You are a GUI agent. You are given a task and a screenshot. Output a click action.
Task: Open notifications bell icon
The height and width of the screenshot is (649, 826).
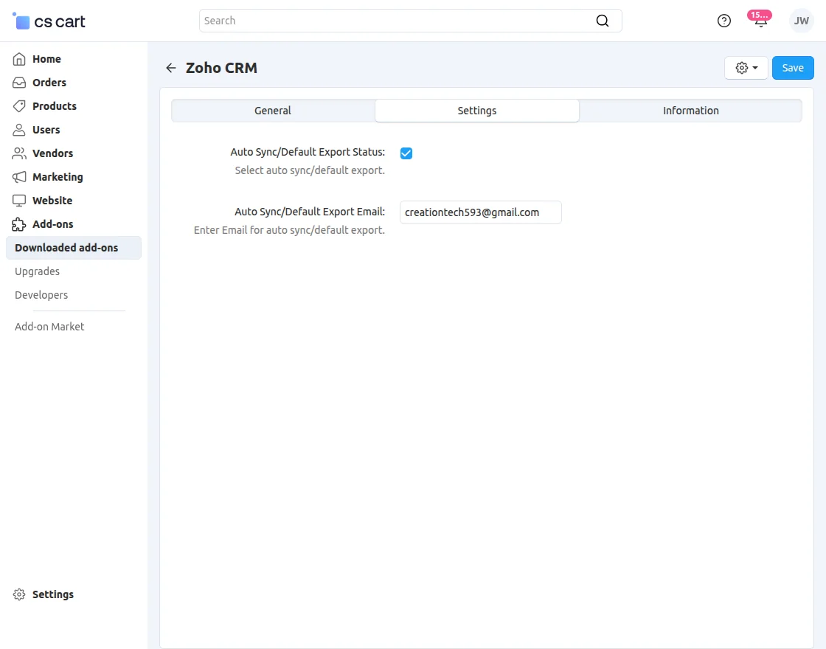(x=760, y=21)
